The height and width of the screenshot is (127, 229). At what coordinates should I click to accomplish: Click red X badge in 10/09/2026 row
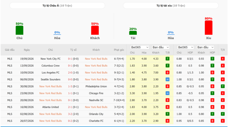pos(223,73)
